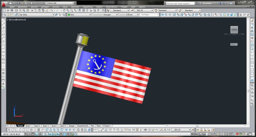Click the Help question mark in standard toolbar
The image size is (256, 137).
tap(103, 11)
